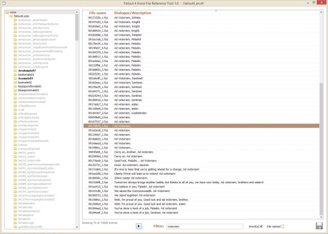Viewport: 328px width, 234px height.
Task: Select 'We saved the Commonwealth' row
Action: click(x=201, y=191)
